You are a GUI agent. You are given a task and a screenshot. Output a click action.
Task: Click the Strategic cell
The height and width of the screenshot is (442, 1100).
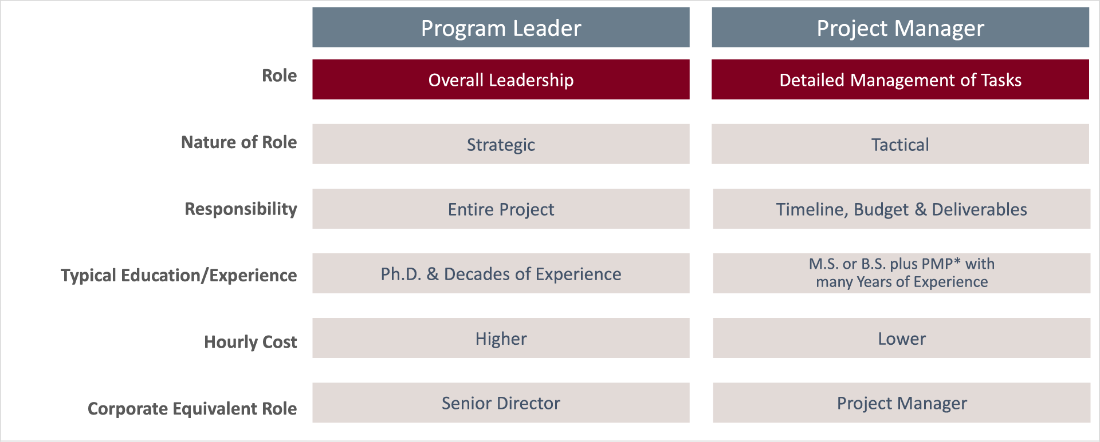[x=501, y=144]
